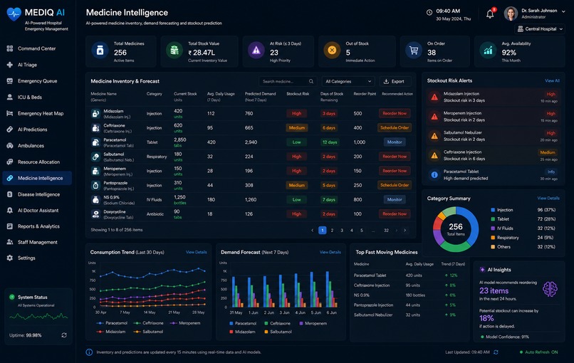This screenshot has height=363, width=574.
Task: Go to Command Center
Action: (36, 48)
